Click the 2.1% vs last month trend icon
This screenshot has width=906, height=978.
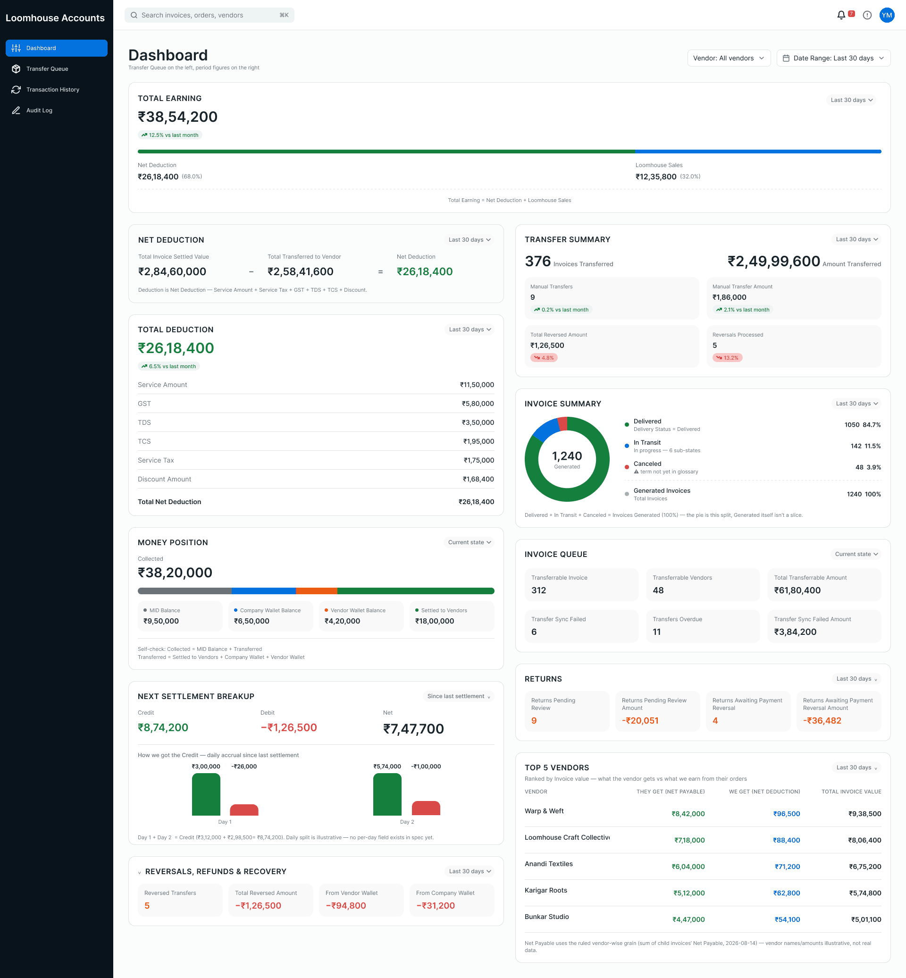pos(719,310)
